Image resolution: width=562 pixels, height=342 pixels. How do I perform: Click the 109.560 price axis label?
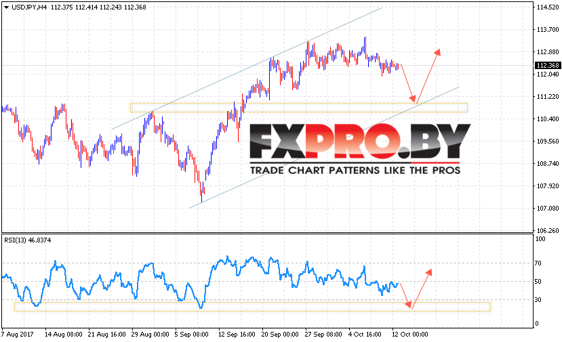(x=548, y=141)
